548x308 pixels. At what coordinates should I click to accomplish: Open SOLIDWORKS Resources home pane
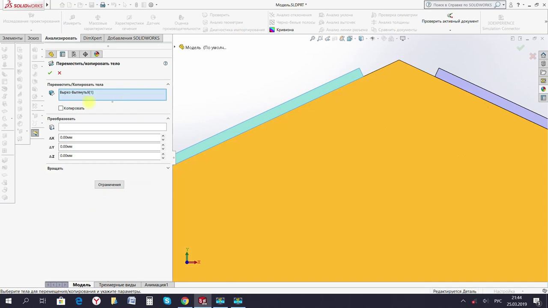tap(543, 55)
